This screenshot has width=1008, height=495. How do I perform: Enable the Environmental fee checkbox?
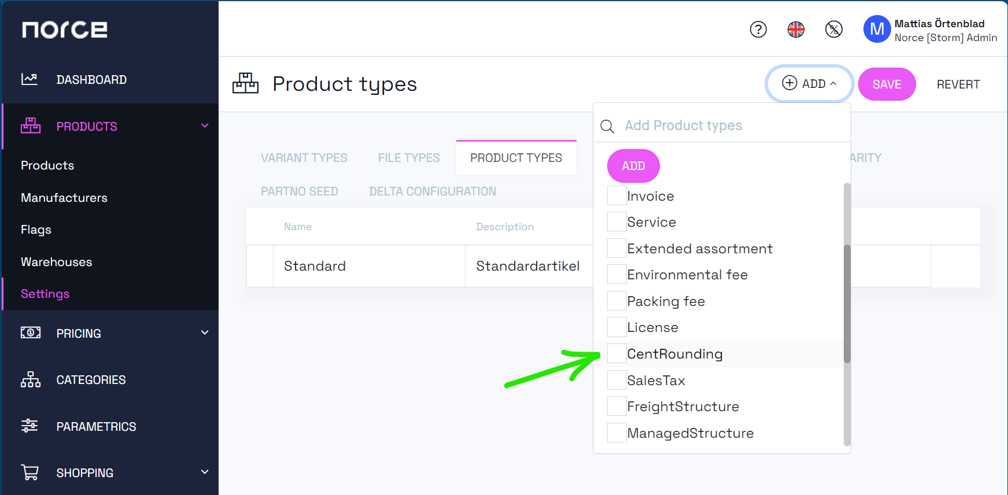coord(617,274)
